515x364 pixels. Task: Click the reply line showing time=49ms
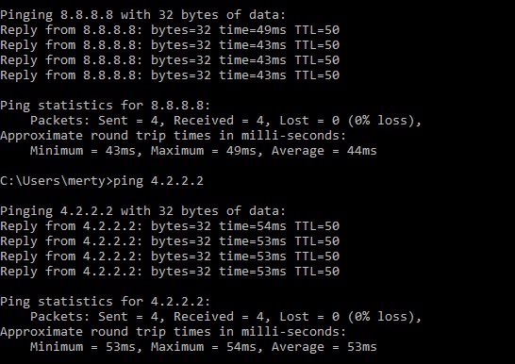[x=170, y=30]
